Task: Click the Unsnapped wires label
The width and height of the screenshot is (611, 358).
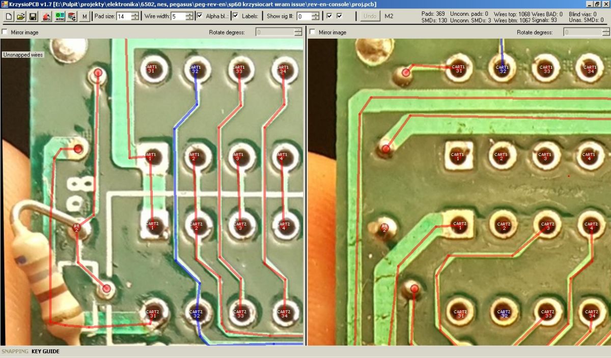Action: 23,54
